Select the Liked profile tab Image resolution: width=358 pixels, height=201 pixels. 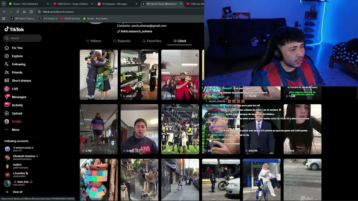[x=180, y=41]
